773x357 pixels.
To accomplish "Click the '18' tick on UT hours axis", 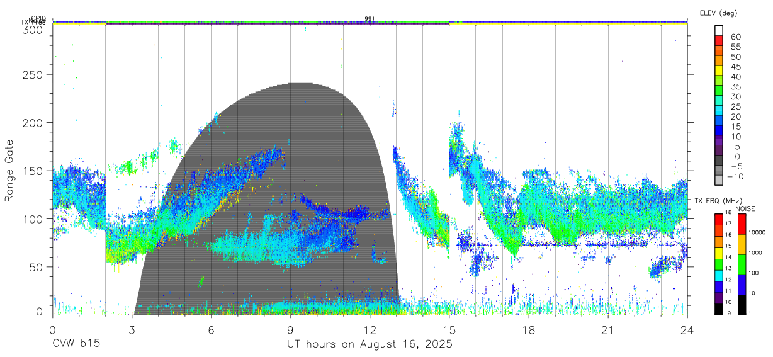I will pos(528,329).
